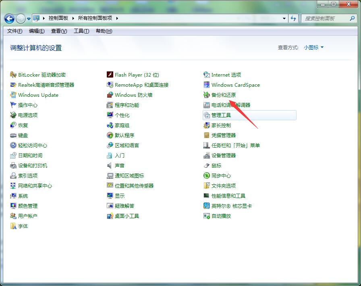
Task: Expand arrow after 所有控制面板项 in breadcrumb
Action: pos(117,18)
